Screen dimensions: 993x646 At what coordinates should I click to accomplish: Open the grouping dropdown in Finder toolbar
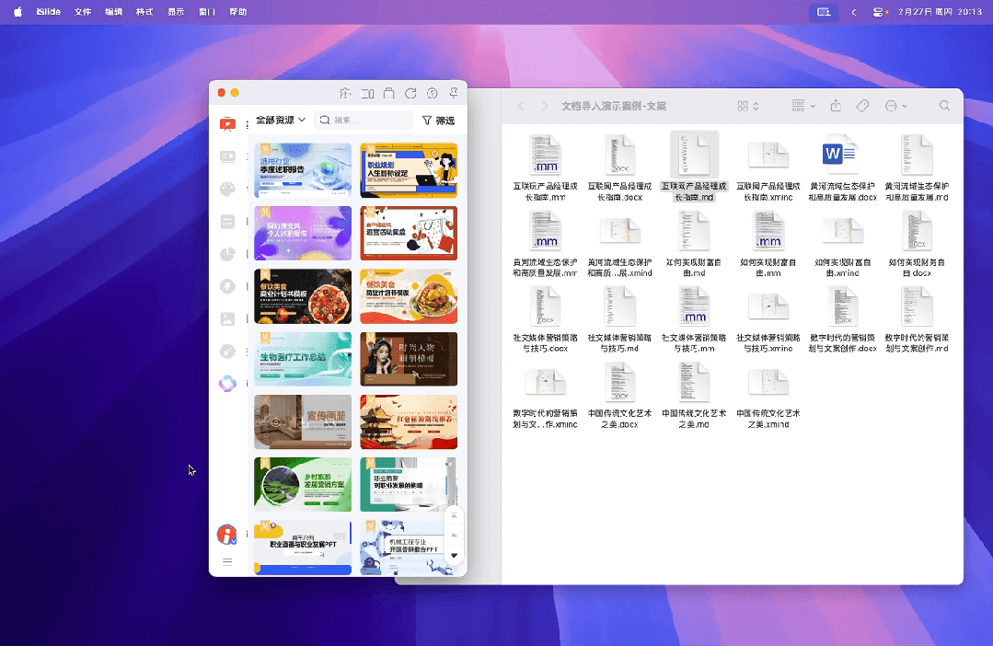[802, 106]
